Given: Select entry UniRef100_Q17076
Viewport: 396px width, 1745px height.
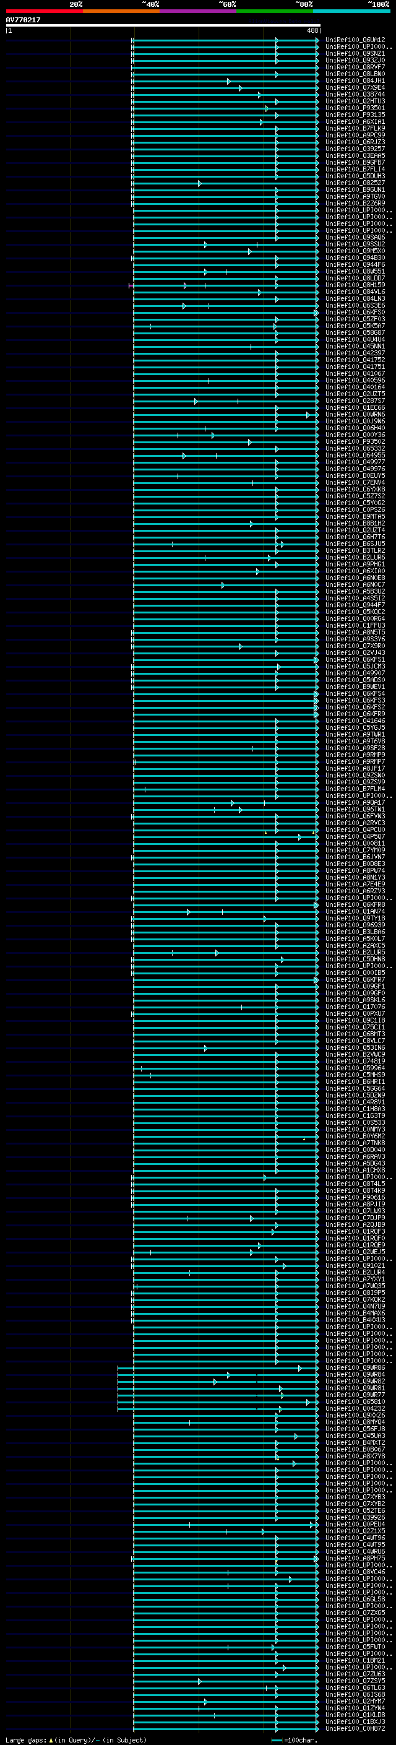Looking at the screenshot, I should [x=355, y=1007].
